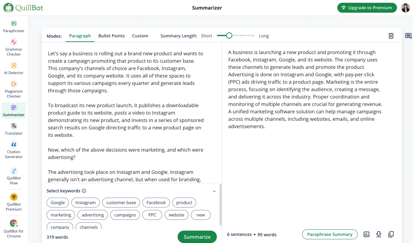Toggle the PPC keyword chip
Screen dimensions: 413x243
152,215
